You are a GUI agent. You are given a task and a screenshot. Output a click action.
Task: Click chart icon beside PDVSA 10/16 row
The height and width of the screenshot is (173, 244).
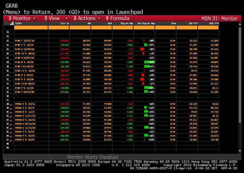coord(11,104)
